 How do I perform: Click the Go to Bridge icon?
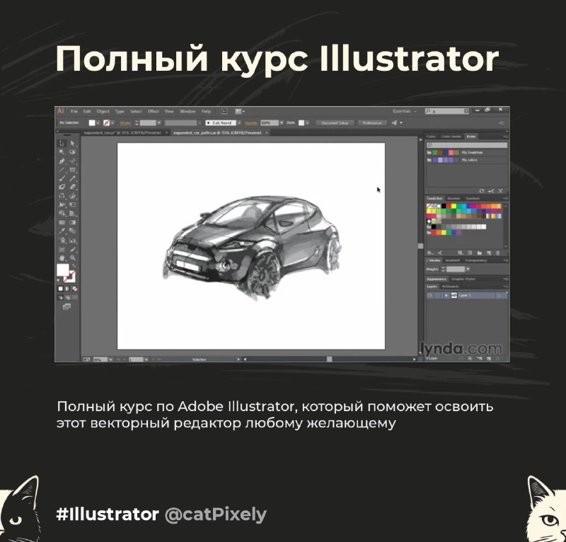tap(224, 112)
